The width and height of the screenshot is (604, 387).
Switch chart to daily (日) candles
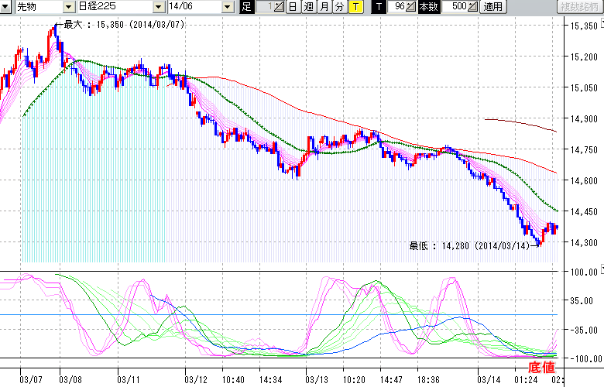(x=293, y=7)
